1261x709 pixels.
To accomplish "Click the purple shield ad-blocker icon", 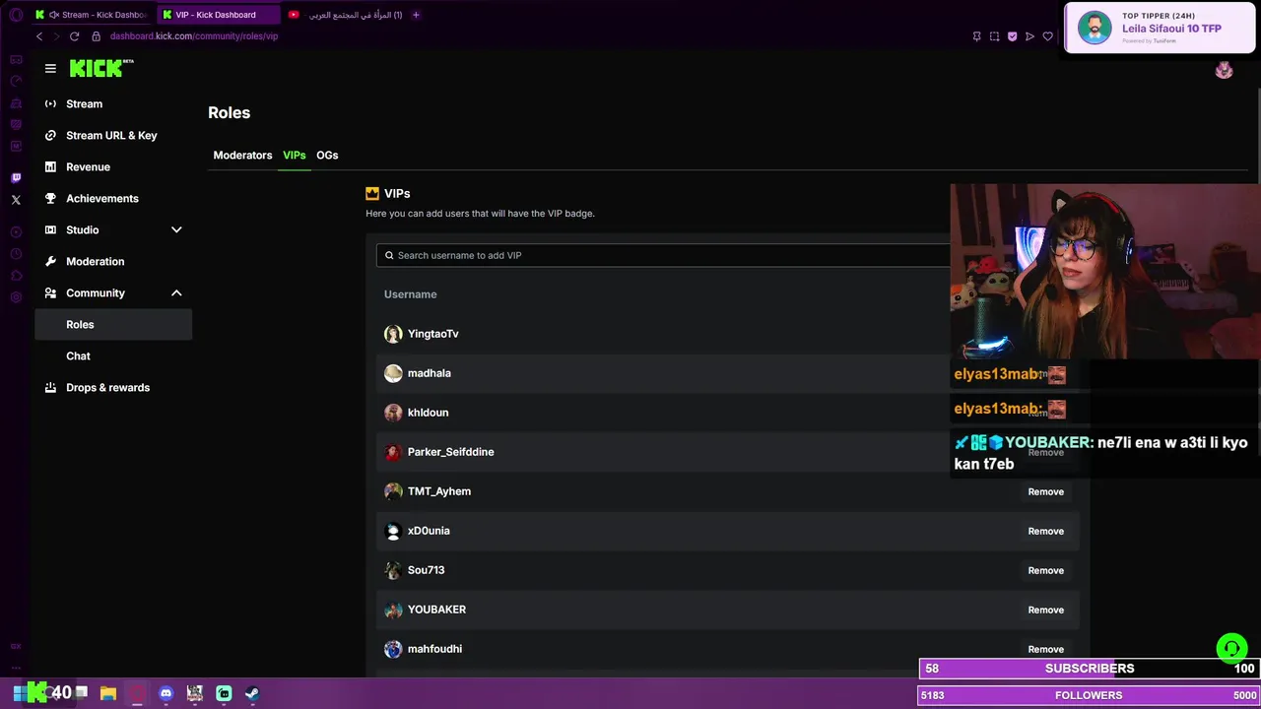I will tap(1012, 36).
